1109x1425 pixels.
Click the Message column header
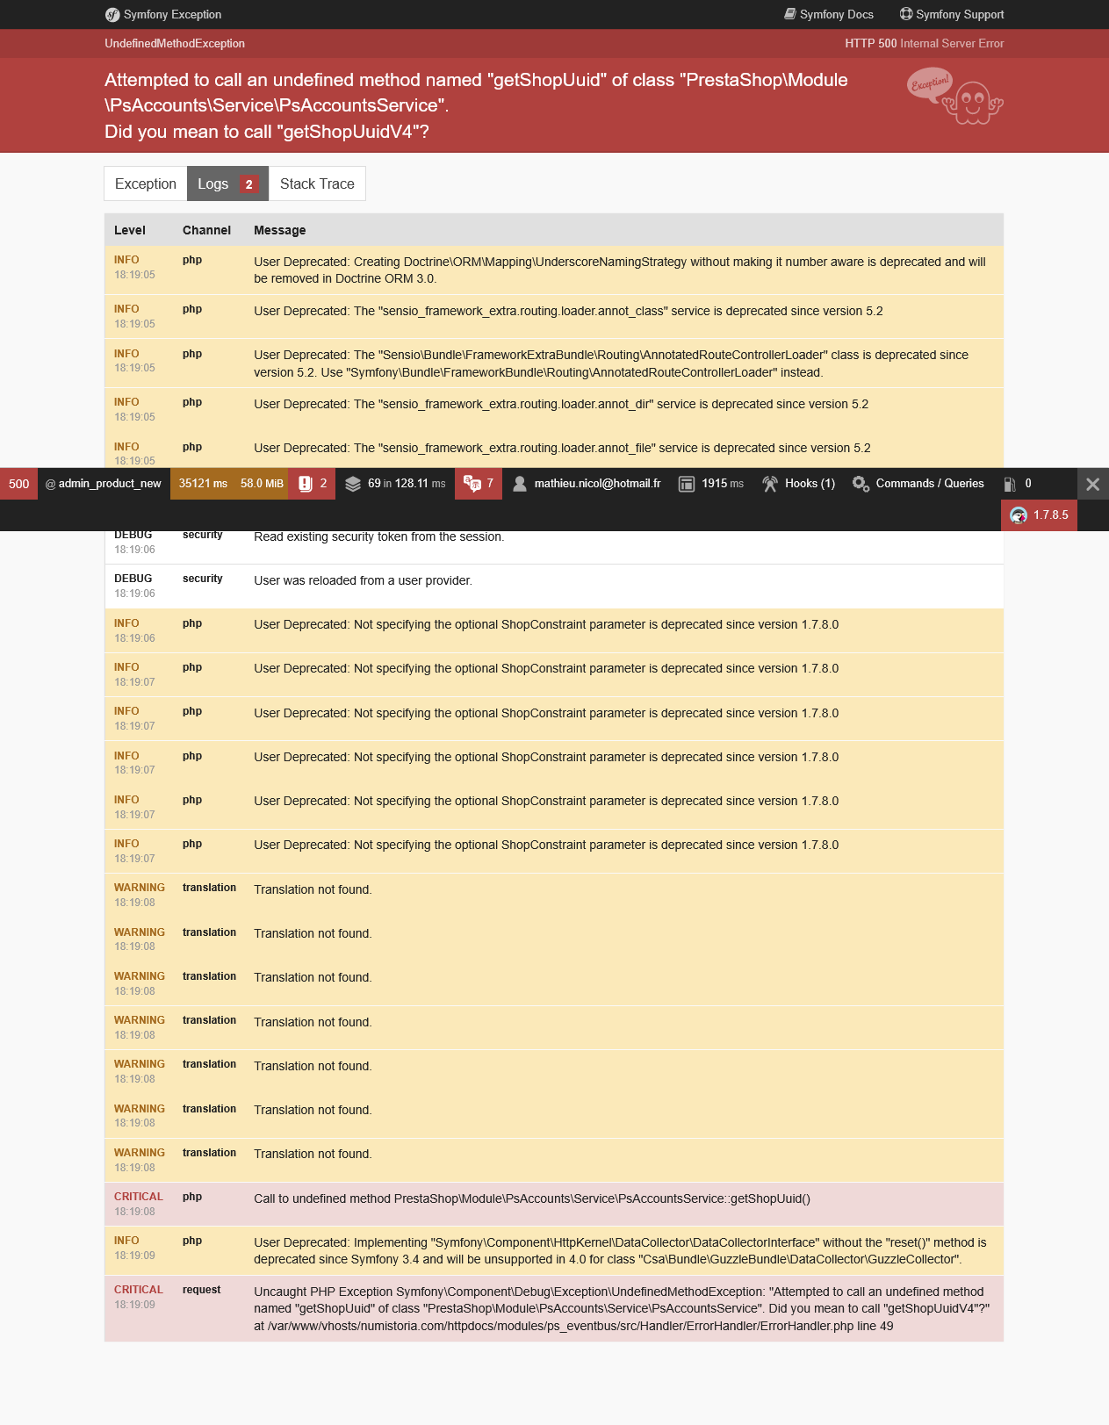[280, 230]
